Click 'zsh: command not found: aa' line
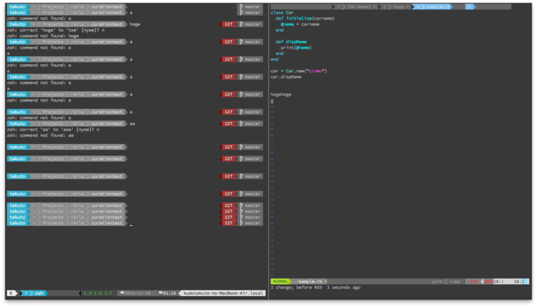537x307 pixels. (x=40, y=135)
